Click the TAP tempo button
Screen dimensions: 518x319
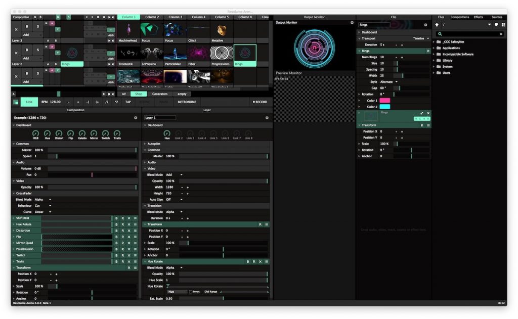pos(128,102)
